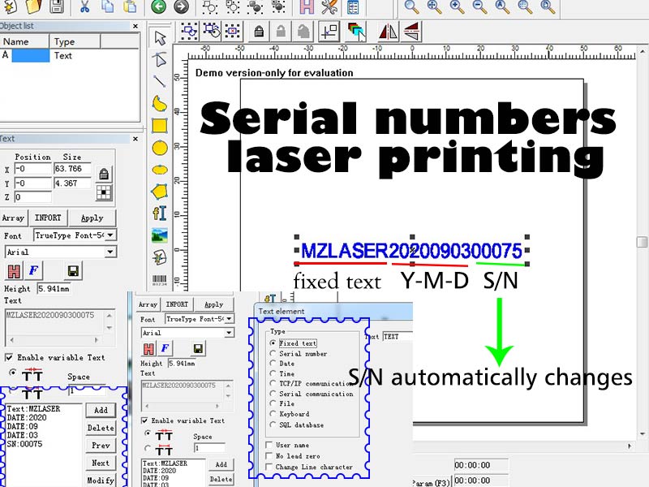Select object row A of type Text
Viewport: 649px width, 487px height.
pyautogui.click(x=69, y=55)
